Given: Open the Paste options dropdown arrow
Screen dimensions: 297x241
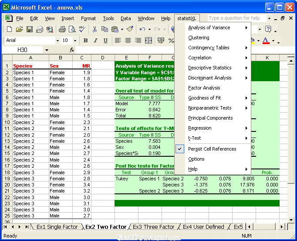Looking at the screenshot, I should coord(122,29).
